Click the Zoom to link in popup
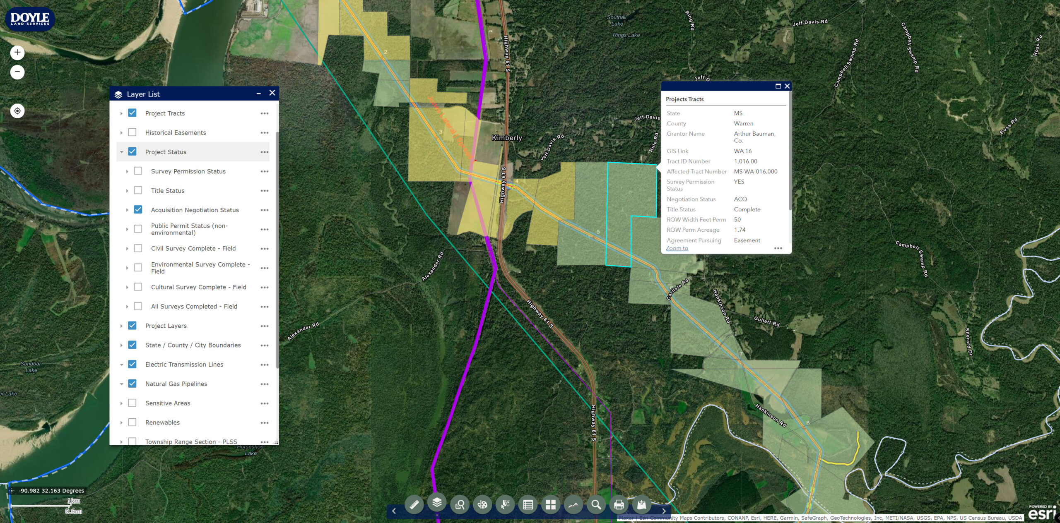1060x523 pixels. click(x=677, y=248)
